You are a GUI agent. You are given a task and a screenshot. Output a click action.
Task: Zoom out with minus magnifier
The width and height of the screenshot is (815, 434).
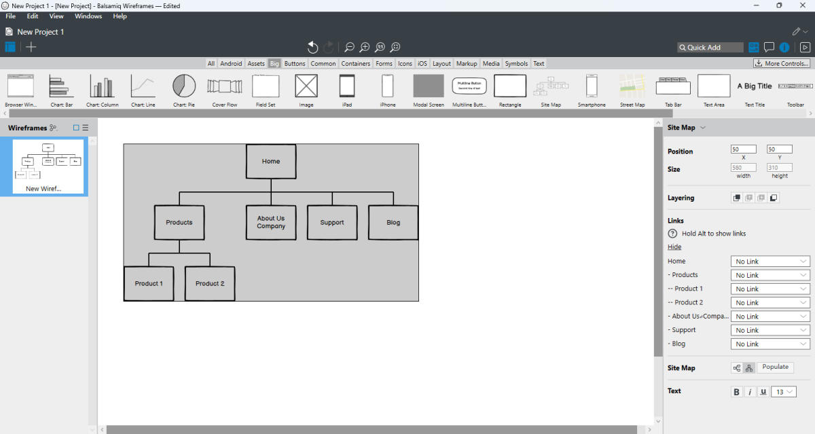[x=349, y=47]
